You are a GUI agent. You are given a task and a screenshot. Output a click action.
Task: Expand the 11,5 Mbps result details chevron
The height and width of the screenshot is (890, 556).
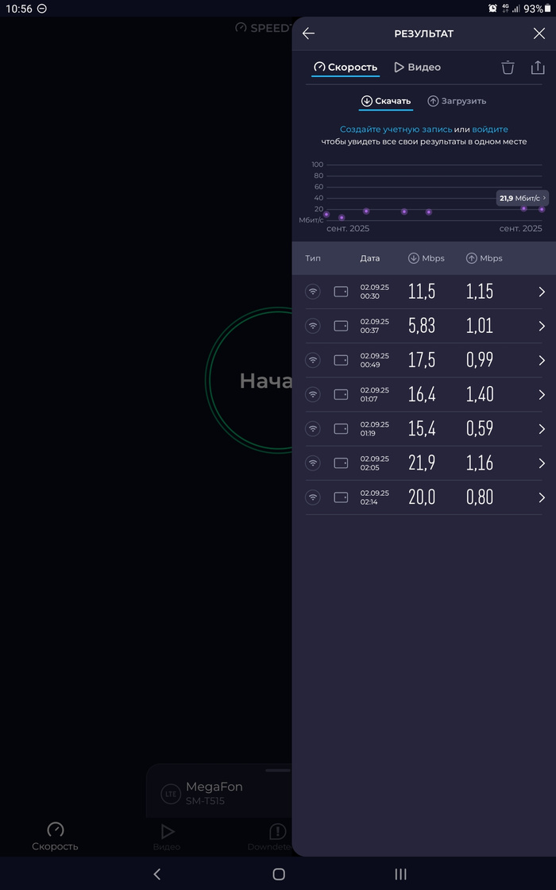click(x=542, y=292)
